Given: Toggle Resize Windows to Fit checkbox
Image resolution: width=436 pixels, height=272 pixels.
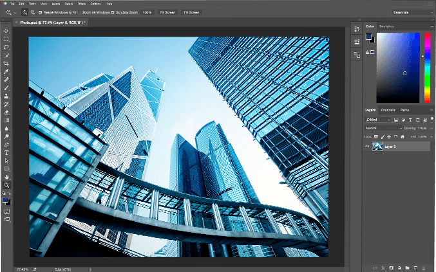Looking at the screenshot, I should pyautogui.click(x=40, y=12).
